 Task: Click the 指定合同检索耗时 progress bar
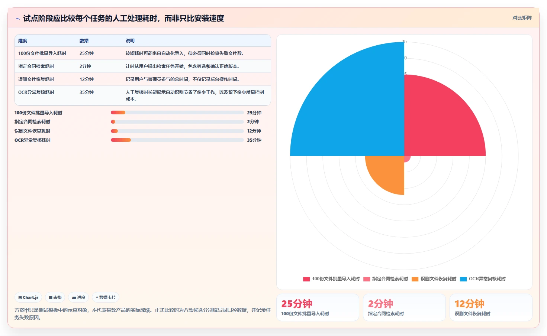coord(177,122)
